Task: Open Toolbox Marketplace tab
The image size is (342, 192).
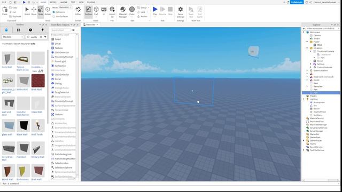Action: pos(6,30)
